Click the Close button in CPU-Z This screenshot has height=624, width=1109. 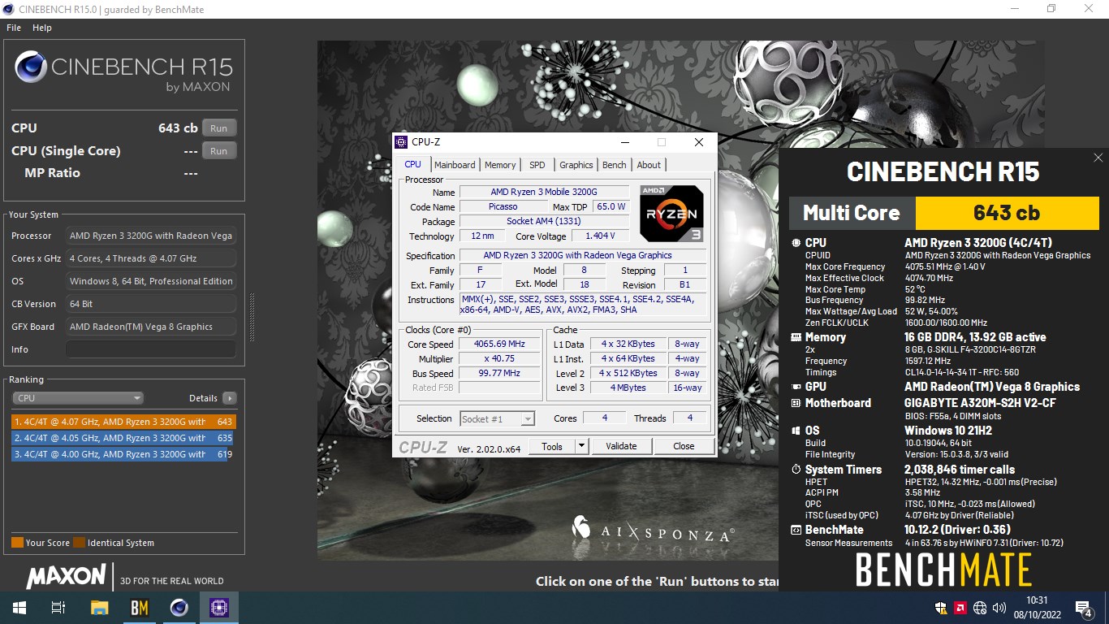pyautogui.click(x=684, y=446)
